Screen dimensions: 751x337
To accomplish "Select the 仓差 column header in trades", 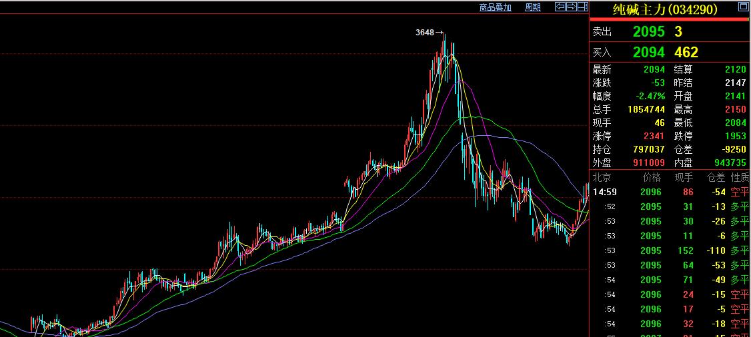I will coord(716,177).
